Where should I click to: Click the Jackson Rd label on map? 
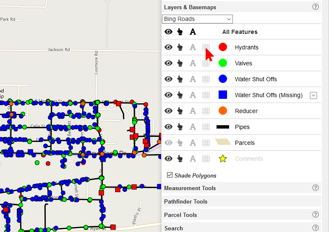(59, 49)
